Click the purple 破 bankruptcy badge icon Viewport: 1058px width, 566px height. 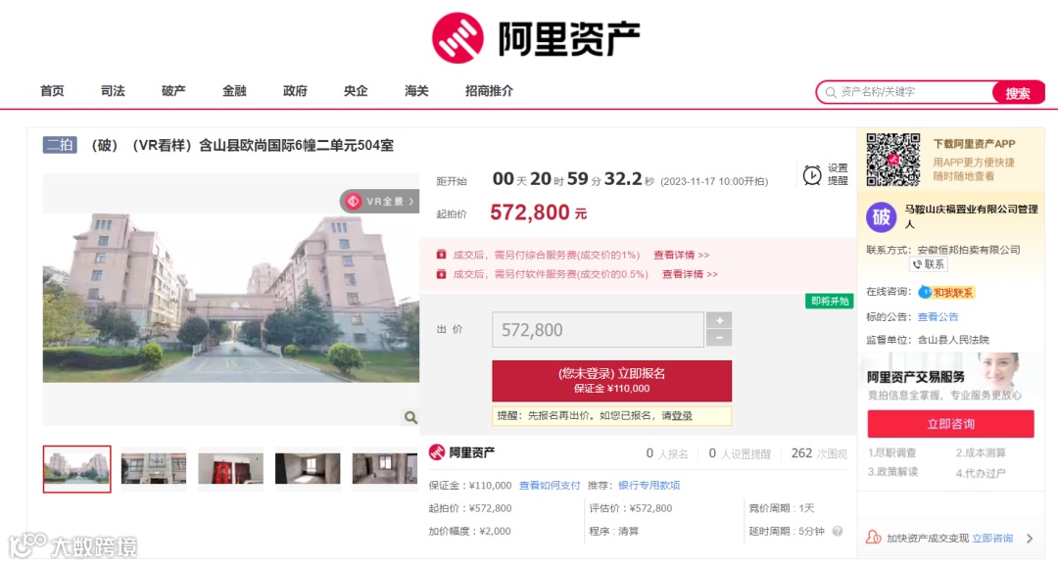[882, 217]
